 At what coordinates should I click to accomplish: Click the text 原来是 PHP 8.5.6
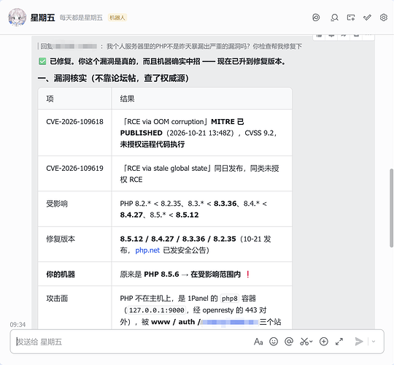click(150, 274)
